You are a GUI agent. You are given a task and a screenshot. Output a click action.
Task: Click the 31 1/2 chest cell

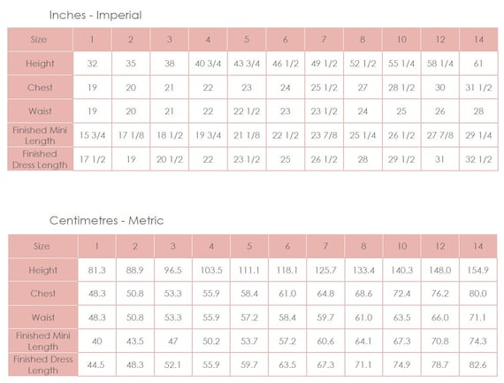pos(478,88)
